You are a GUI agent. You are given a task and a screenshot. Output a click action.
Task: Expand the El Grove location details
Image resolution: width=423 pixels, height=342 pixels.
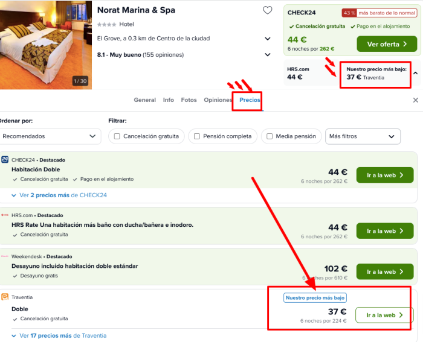(x=268, y=39)
